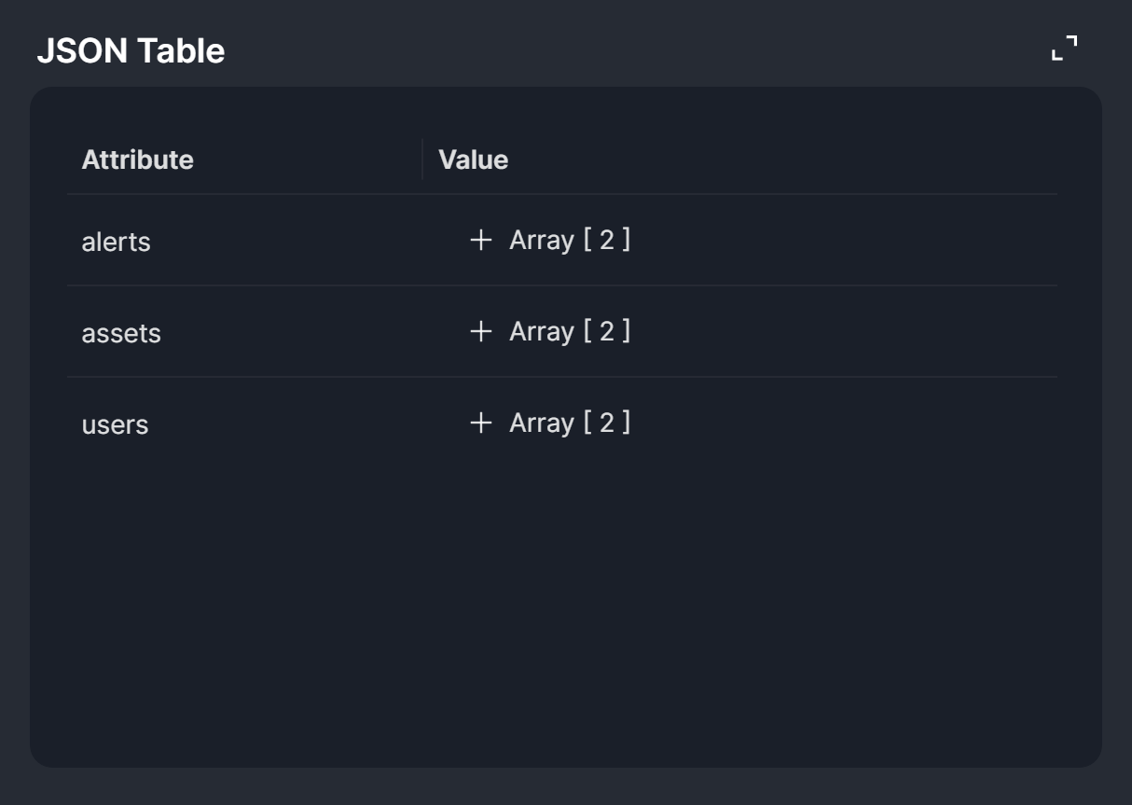Expand the alerts array with plus icon
This screenshot has width=1132, height=805.
click(480, 241)
